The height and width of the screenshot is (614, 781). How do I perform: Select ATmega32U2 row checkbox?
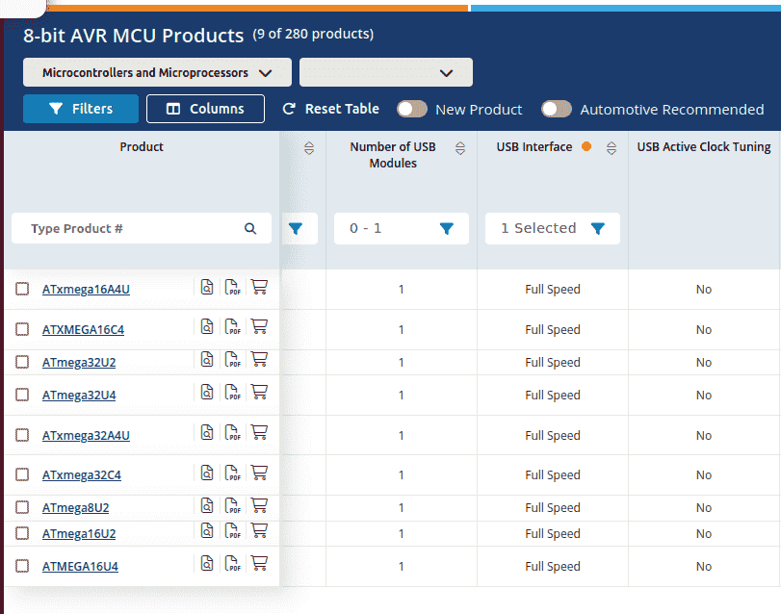(x=22, y=362)
